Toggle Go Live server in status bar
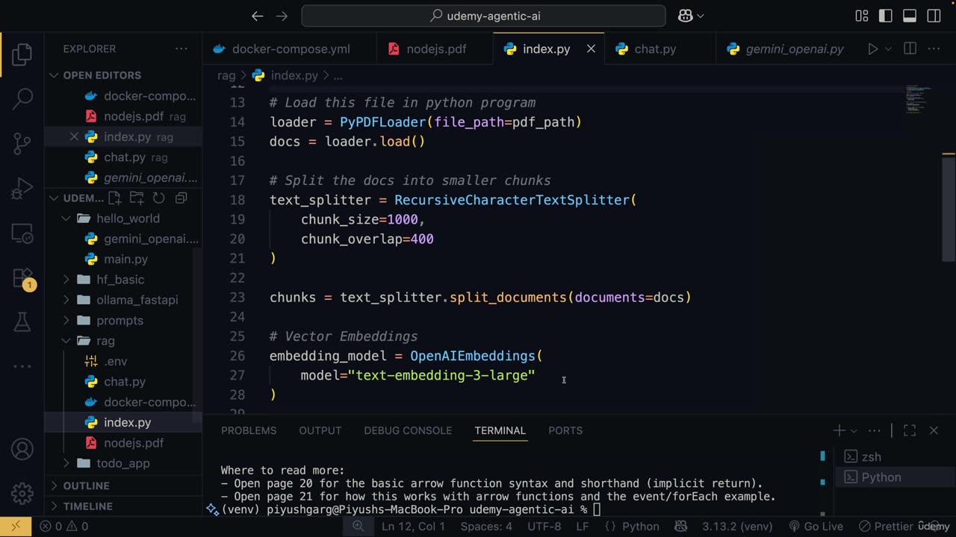This screenshot has width=956, height=537. (x=815, y=527)
